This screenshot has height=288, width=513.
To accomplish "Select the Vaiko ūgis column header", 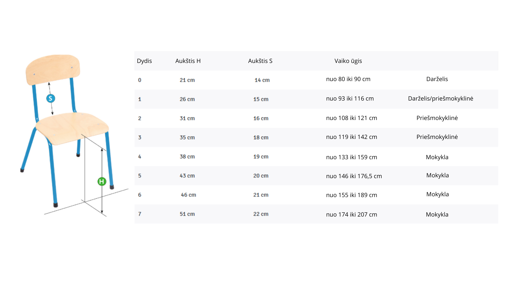I will (x=348, y=61).
